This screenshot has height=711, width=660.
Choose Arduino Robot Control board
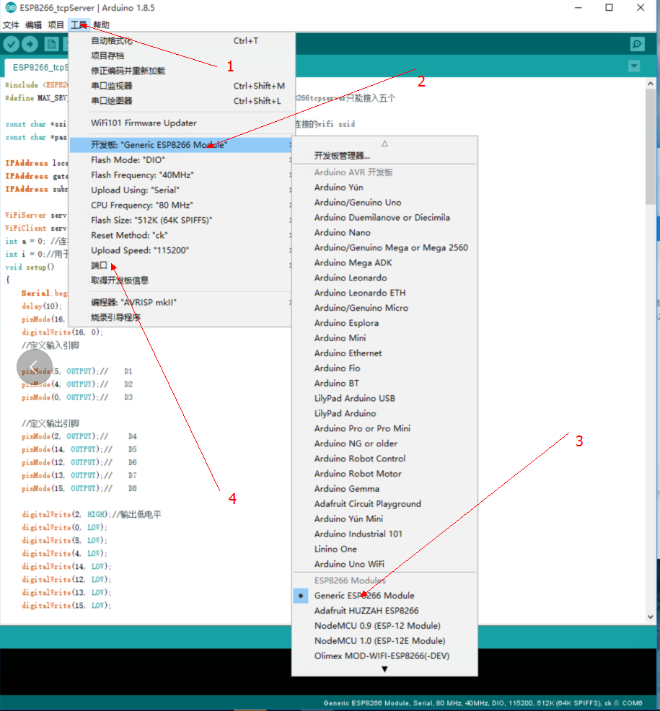pyautogui.click(x=384, y=459)
